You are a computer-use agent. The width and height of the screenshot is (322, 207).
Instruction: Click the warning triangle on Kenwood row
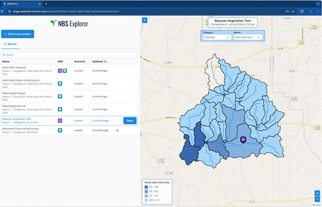tap(117, 130)
